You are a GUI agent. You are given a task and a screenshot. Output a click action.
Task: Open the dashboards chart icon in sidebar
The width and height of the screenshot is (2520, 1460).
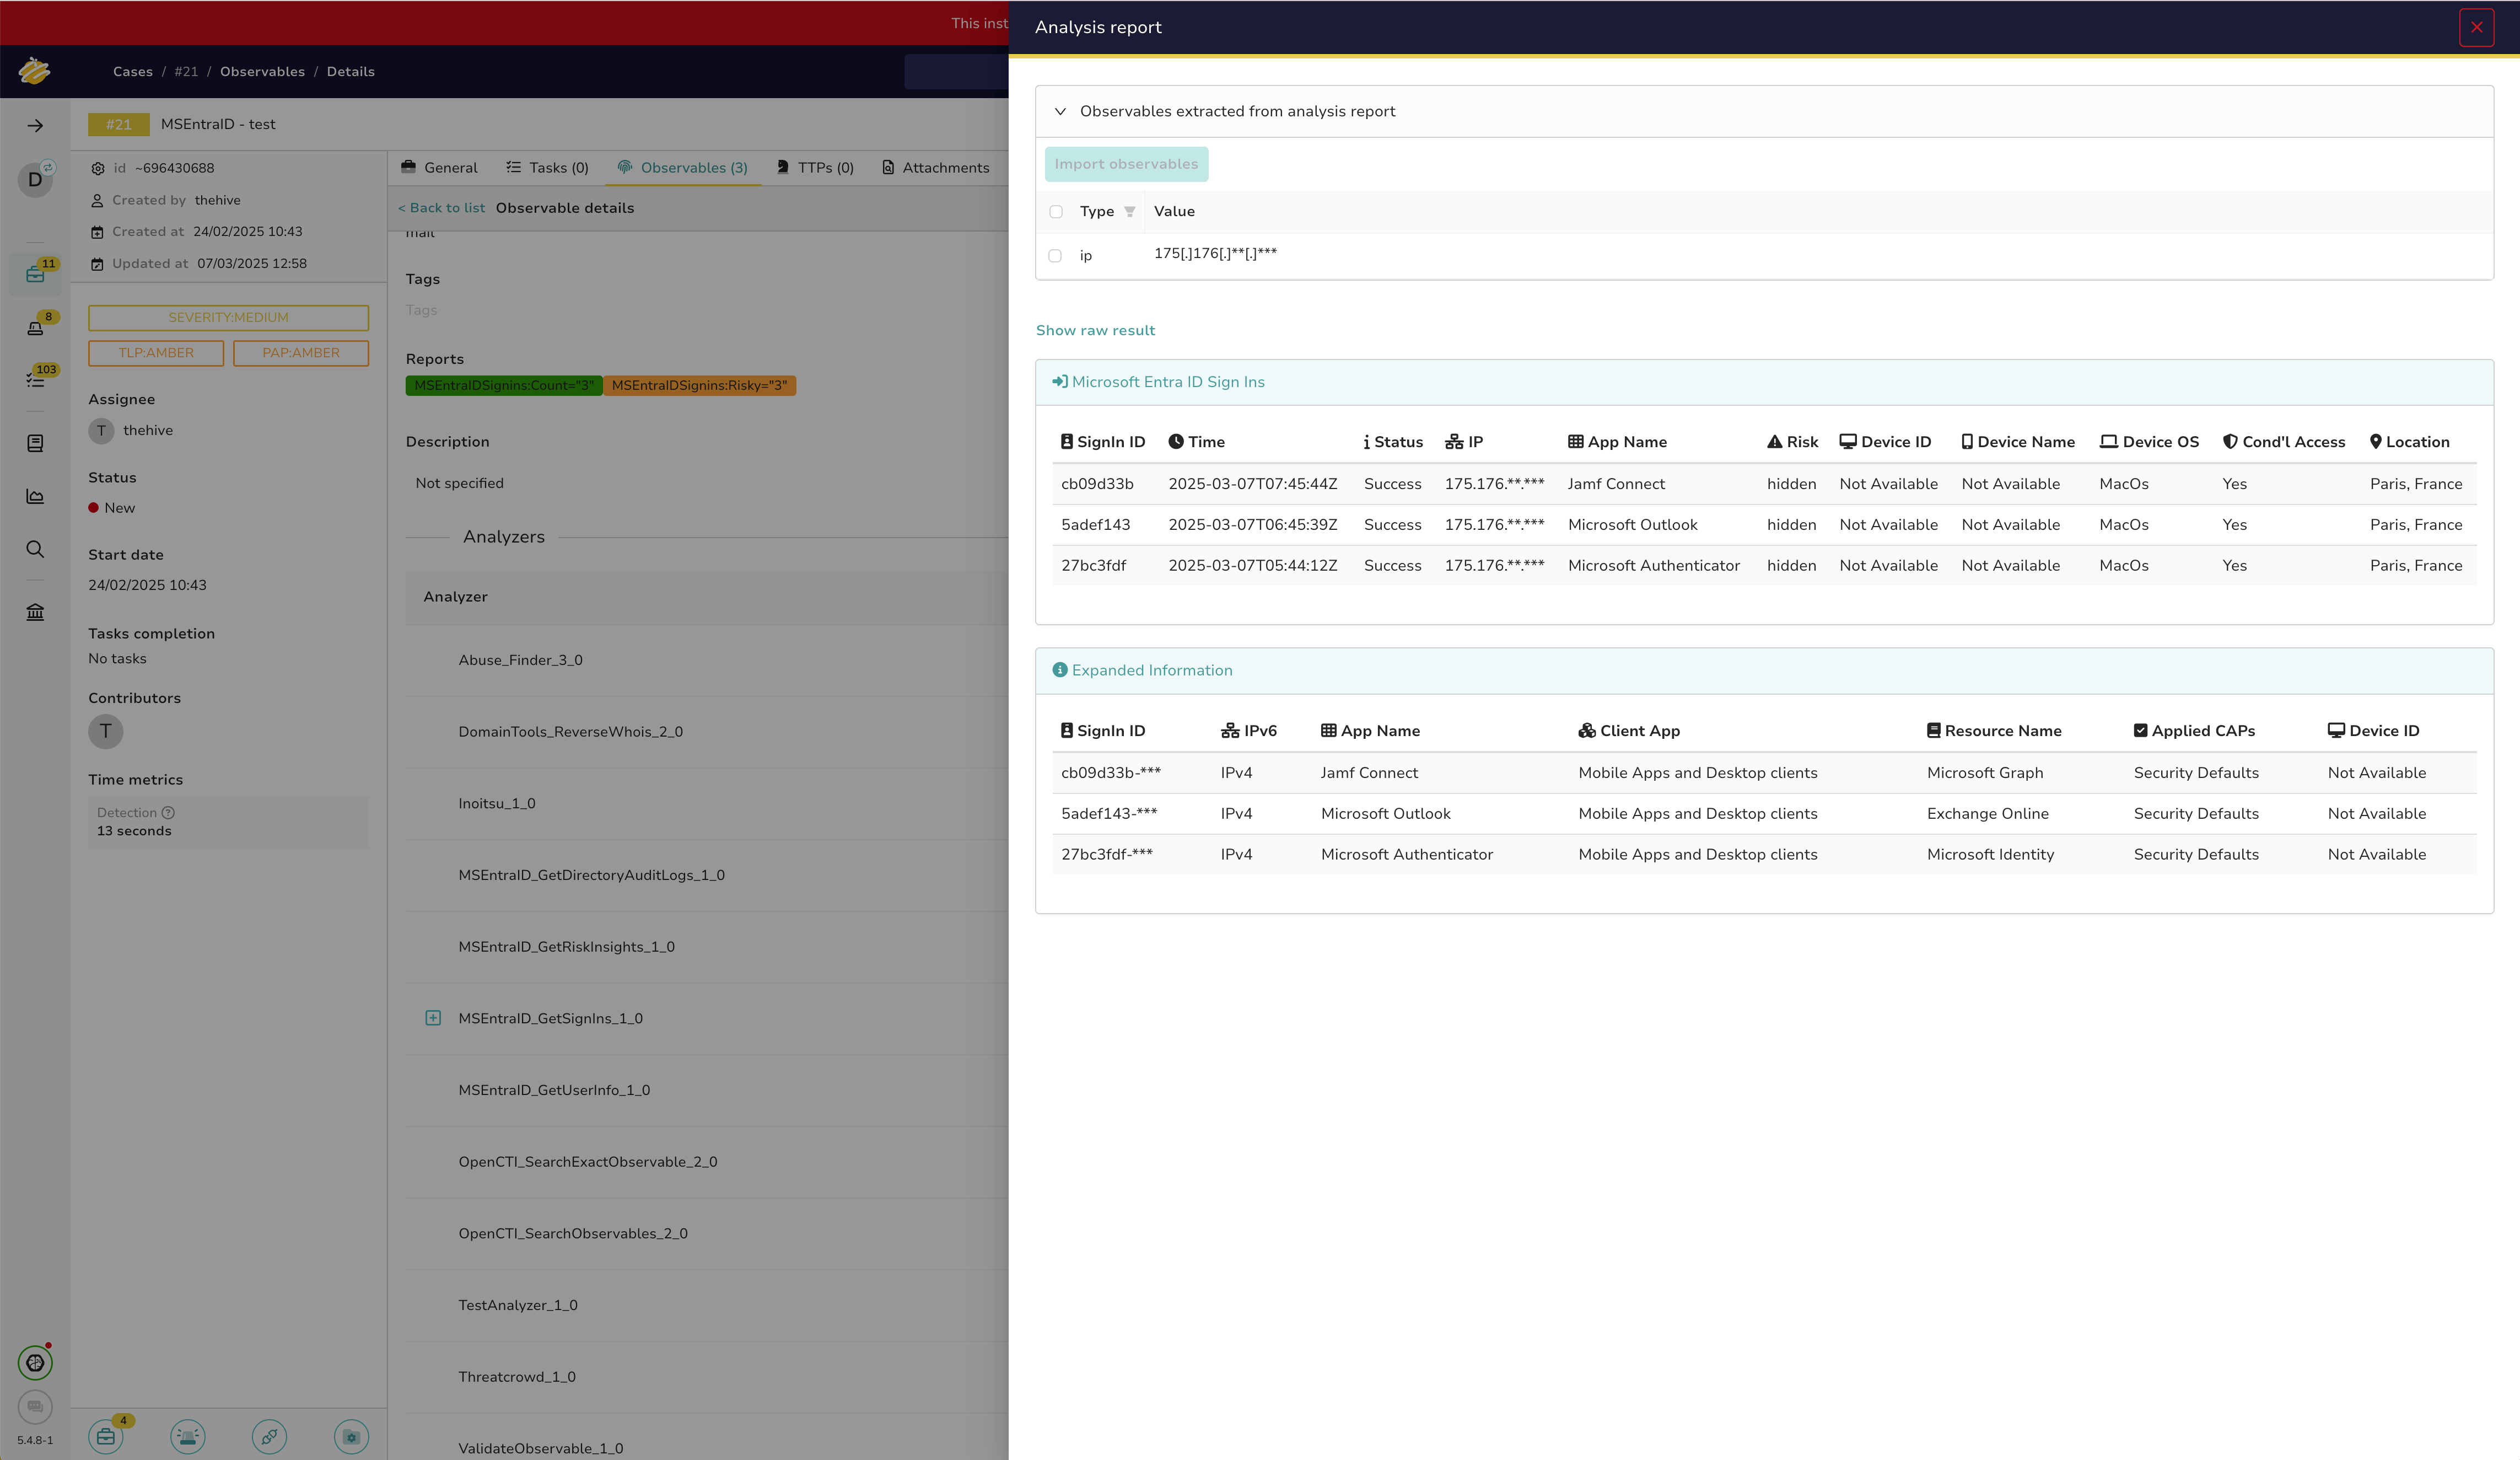pos(35,496)
